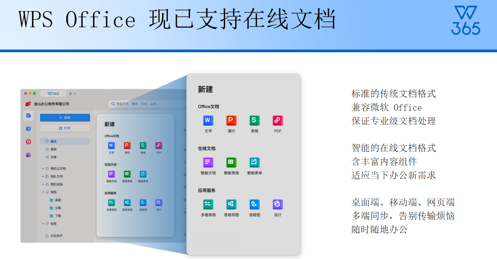Expand the 我的设备 tree arrow
497x259 pixels.
[43, 184]
